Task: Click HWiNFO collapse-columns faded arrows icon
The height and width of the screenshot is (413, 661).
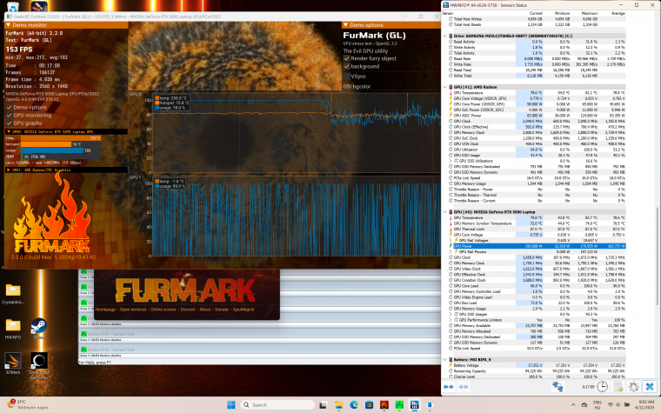Action: tap(463, 386)
